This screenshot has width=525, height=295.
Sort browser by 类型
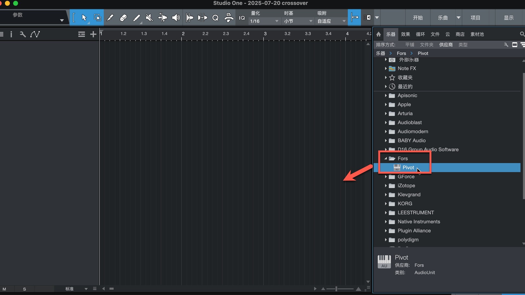point(463,45)
